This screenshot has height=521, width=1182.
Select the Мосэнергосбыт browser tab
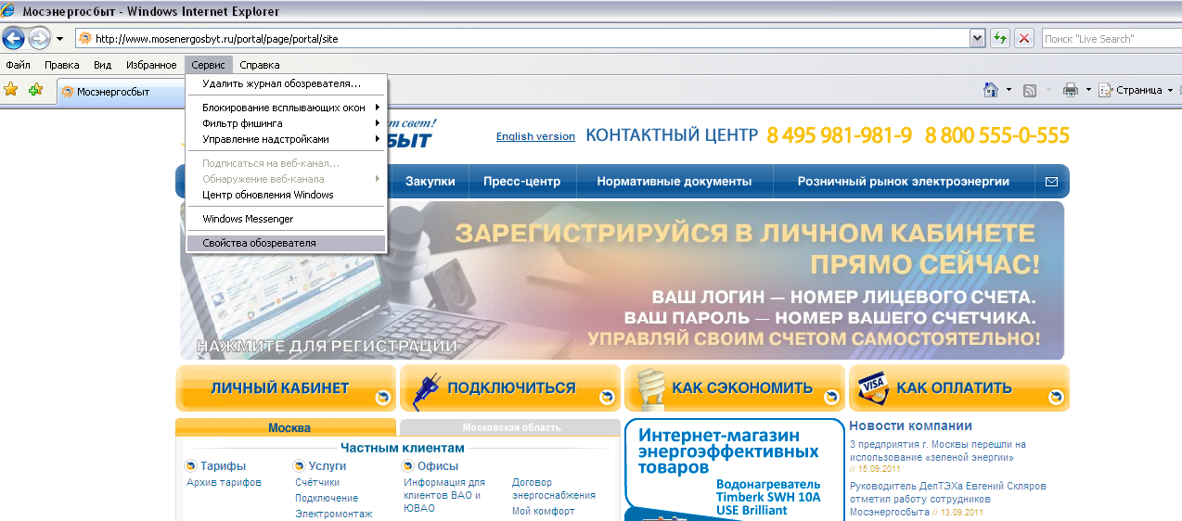pyautogui.click(x=121, y=92)
